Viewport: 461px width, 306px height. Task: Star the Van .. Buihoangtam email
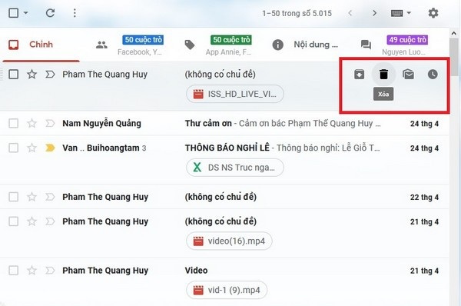point(32,148)
